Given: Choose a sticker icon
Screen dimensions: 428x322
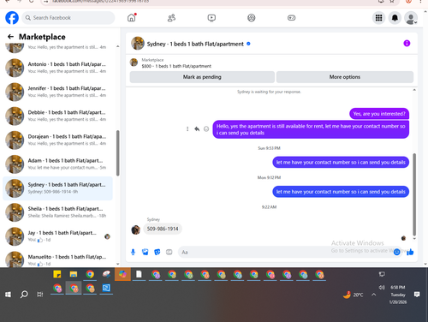Looking at the screenshot, I should (x=158, y=252).
